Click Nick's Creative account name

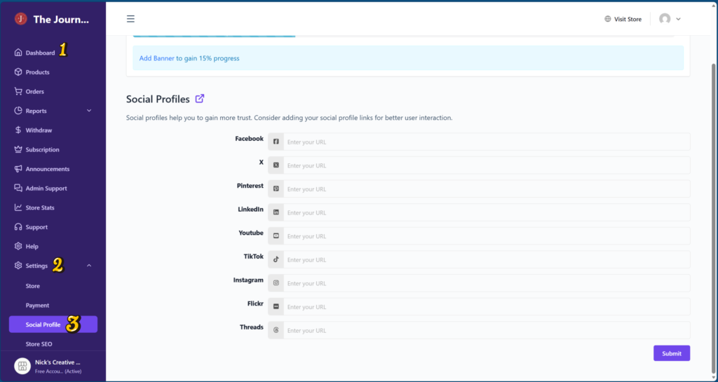coord(57,362)
